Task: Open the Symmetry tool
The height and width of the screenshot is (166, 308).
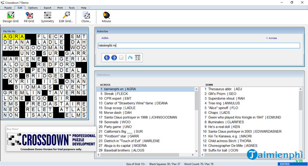Action: [x=48, y=17]
